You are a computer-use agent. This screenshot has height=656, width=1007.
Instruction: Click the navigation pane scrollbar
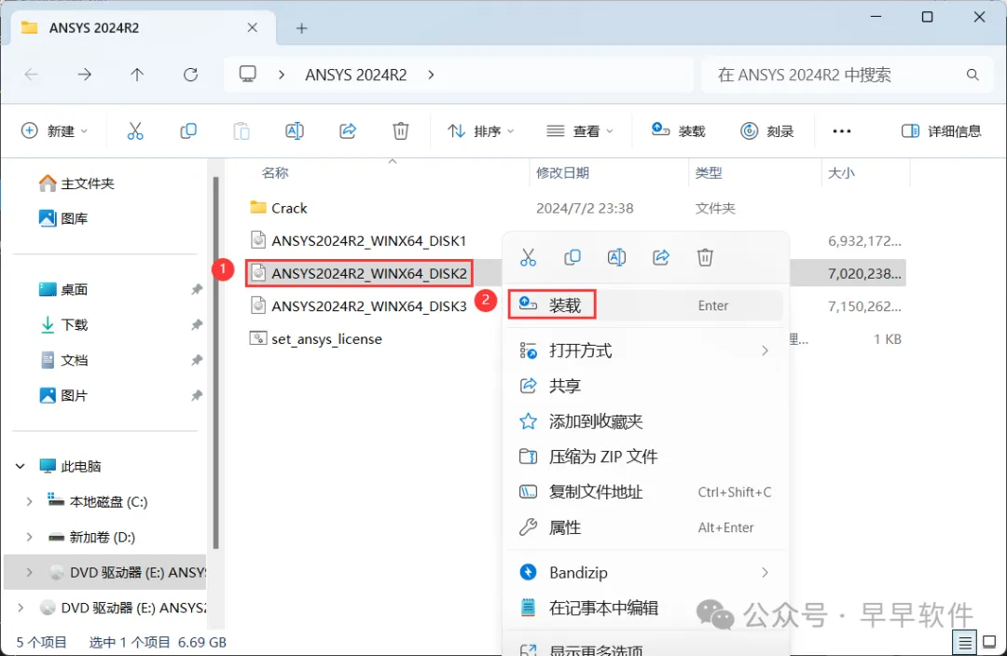click(215, 362)
